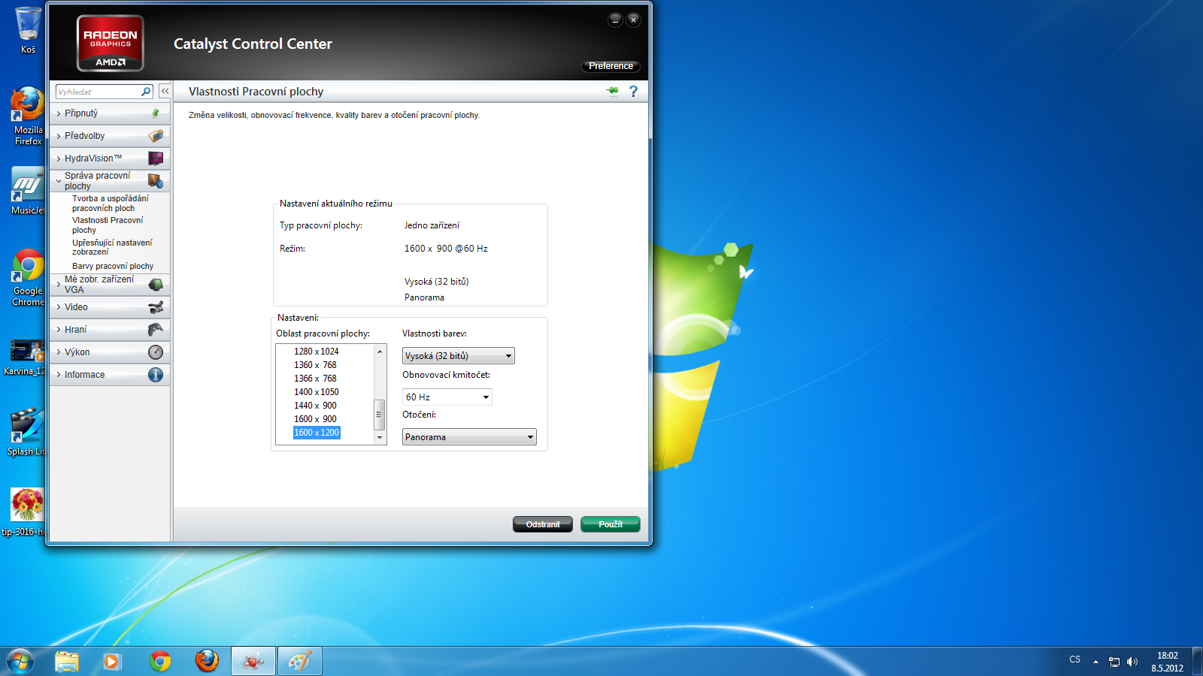Click the Připnutý pin icon
Viewport: 1203px width, 676px height.
pyautogui.click(x=156, y=113)
